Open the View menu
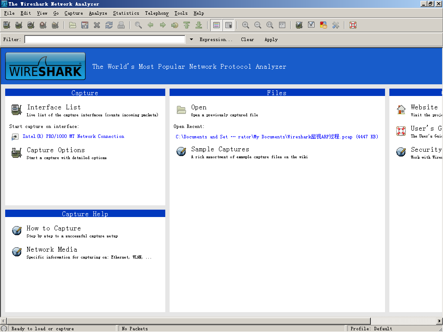Image resolution: width=443 pixels, height=332 pixels. (x=42, y=13)
